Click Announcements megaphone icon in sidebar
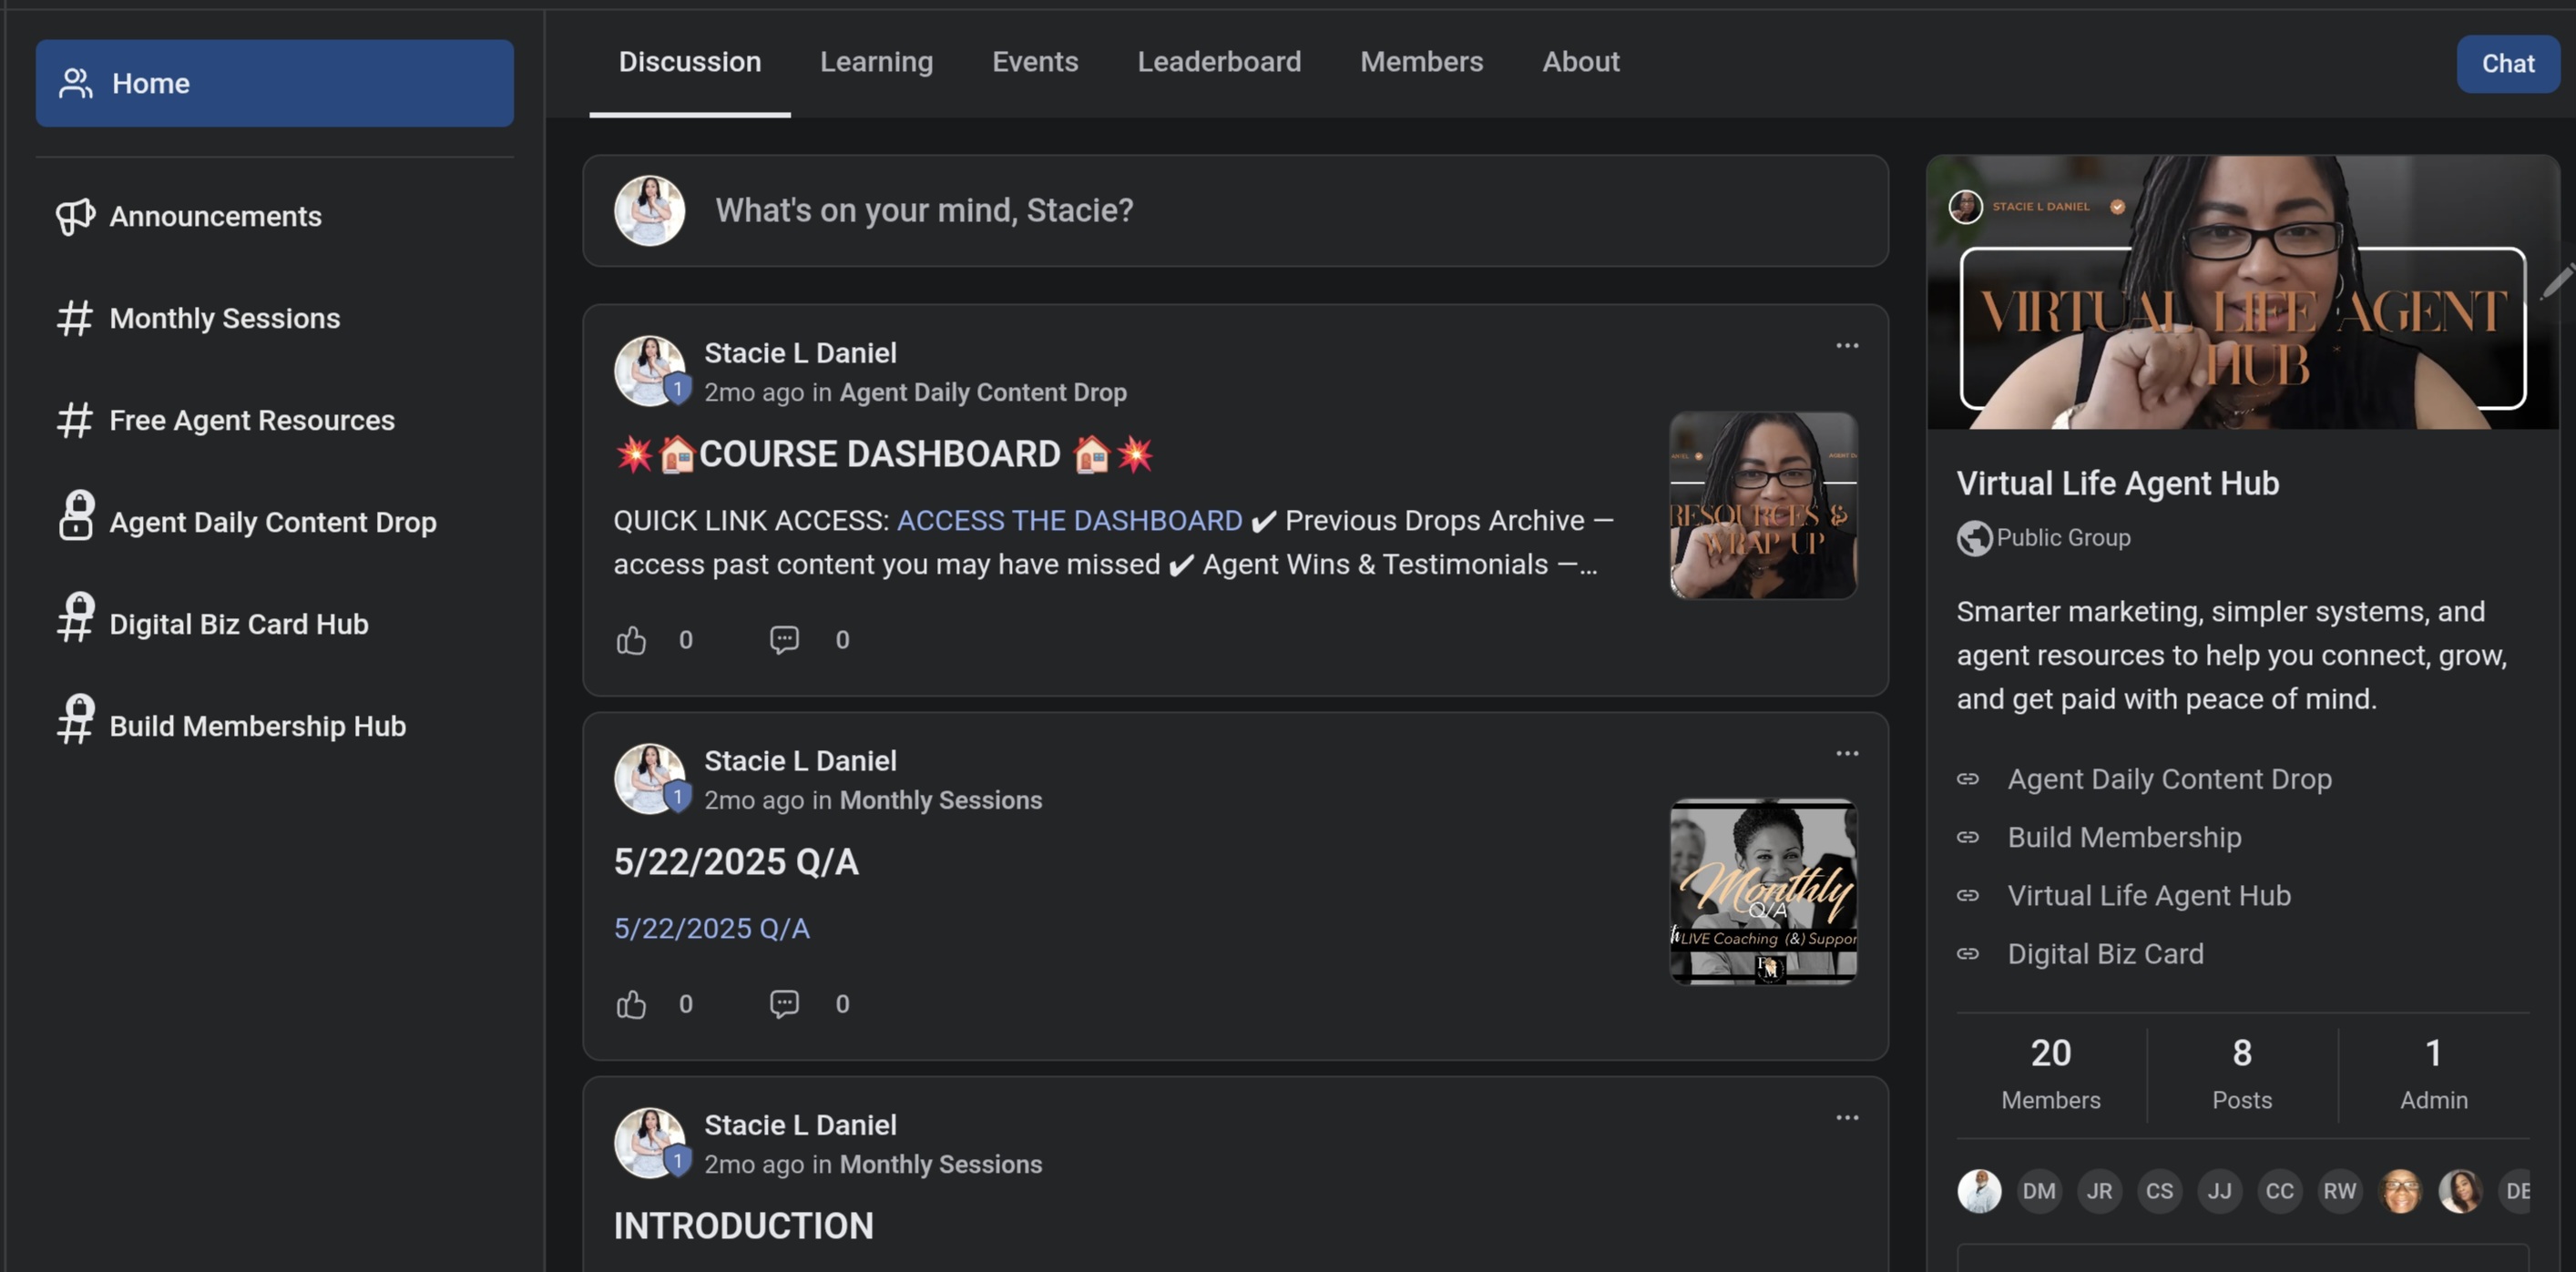2576x1272 pixels. 75,216
